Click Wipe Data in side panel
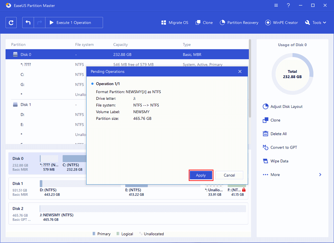 tap(276, 161)
